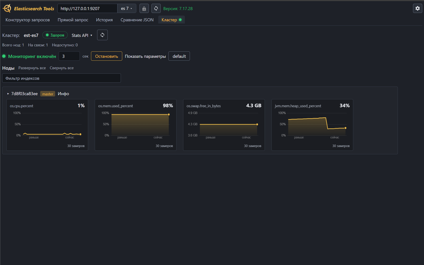The height and width of the screenshot is (265, 424).
Task: Open node Инфо link
Action: coord(64,94)
